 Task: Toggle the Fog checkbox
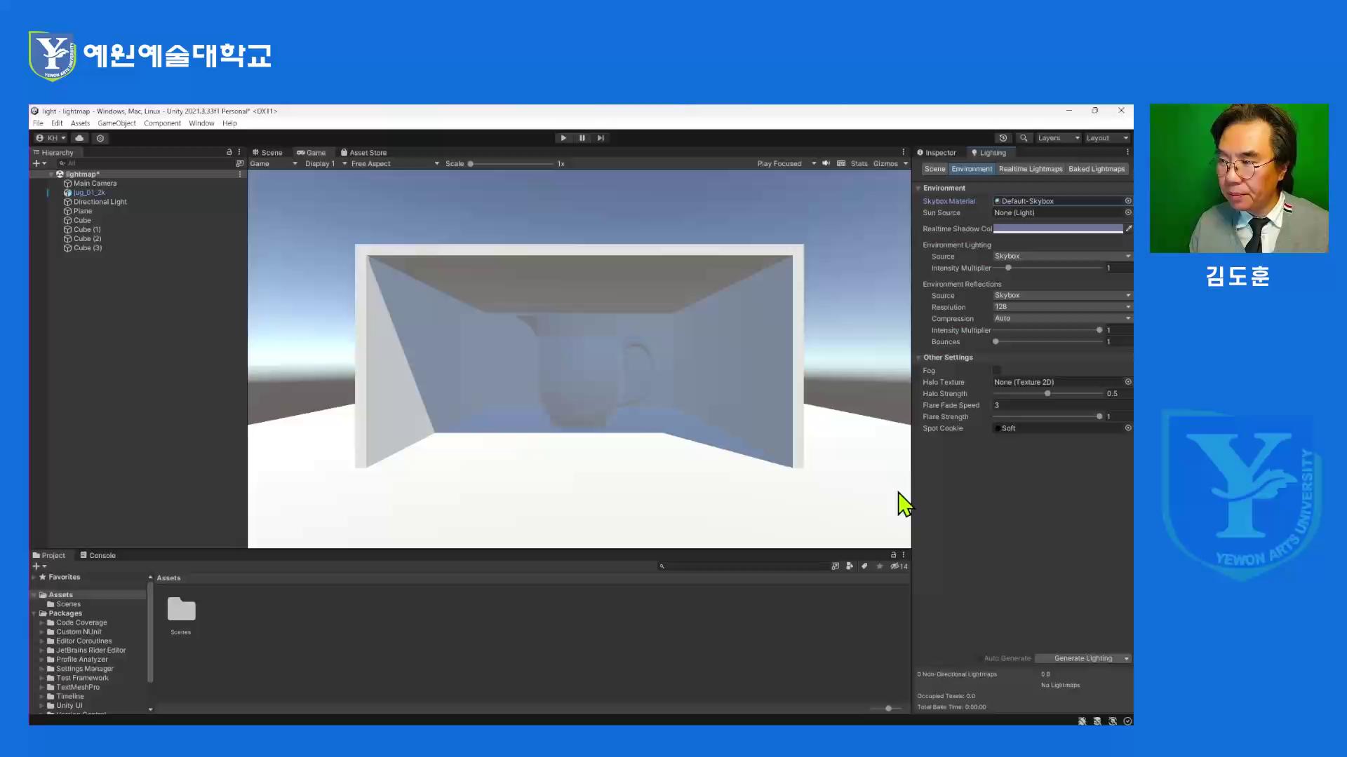[x=997, y=371]
